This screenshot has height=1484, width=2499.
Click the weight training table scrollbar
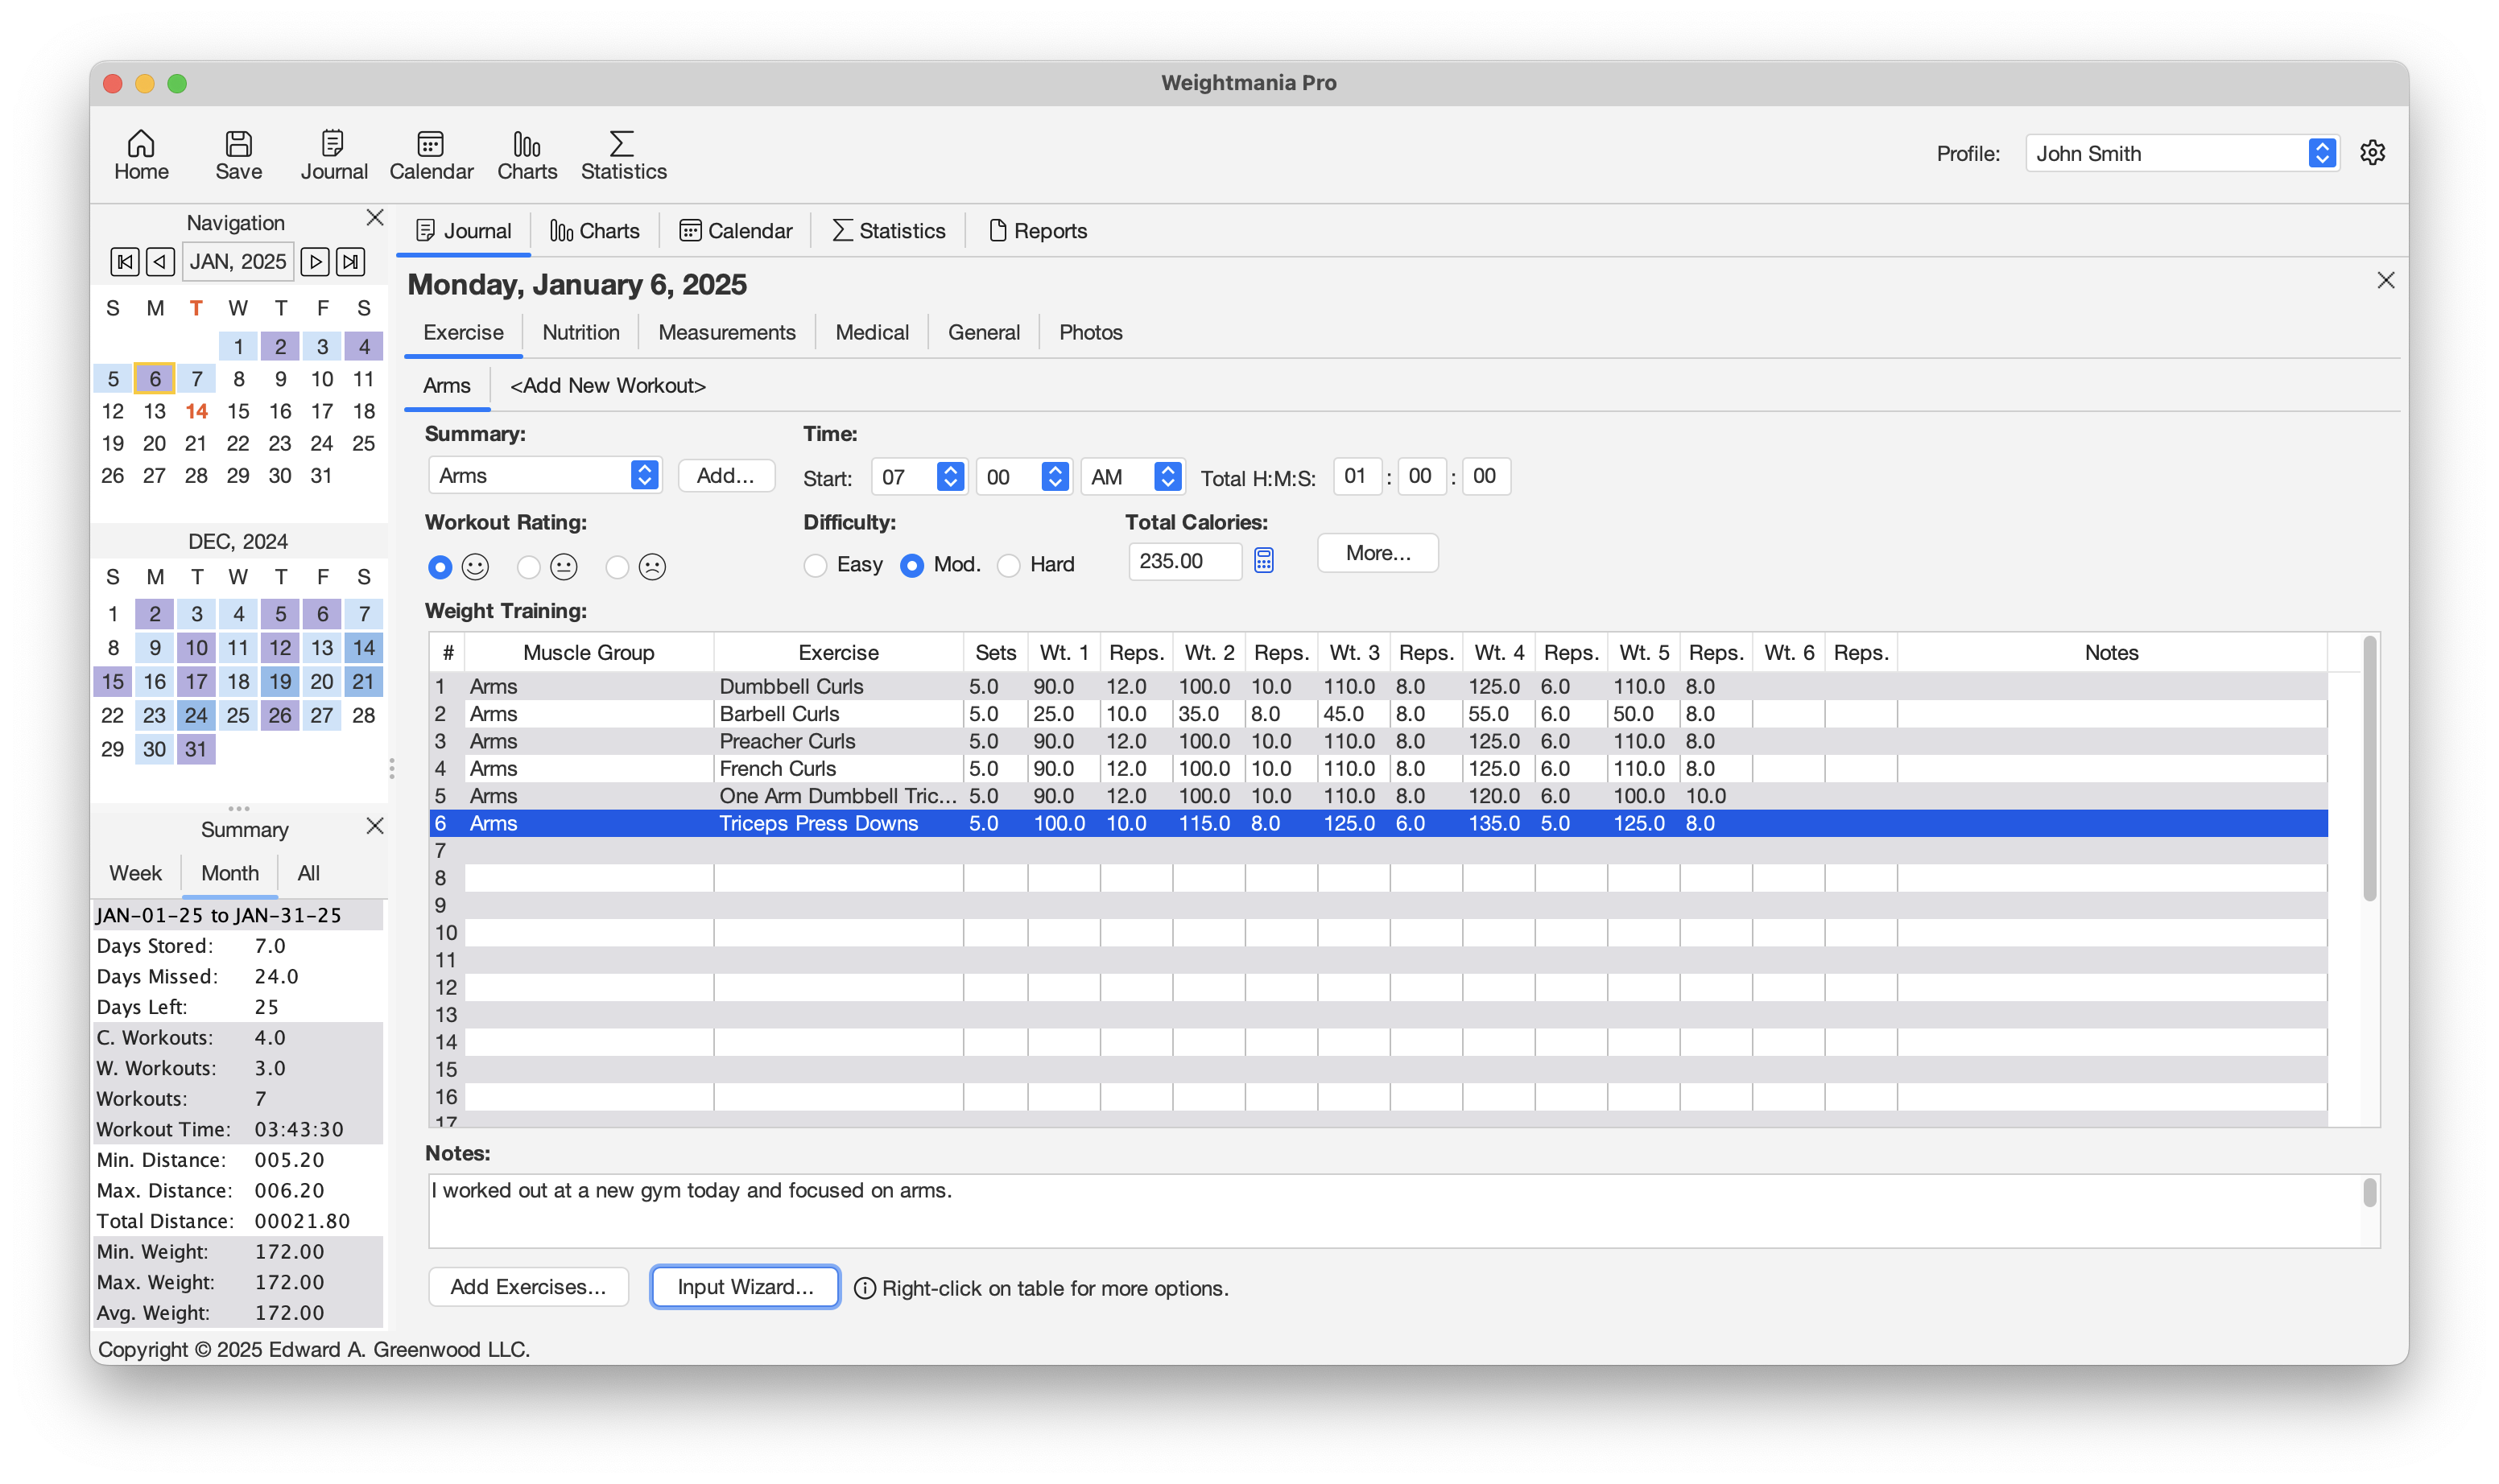(2369, 770)
